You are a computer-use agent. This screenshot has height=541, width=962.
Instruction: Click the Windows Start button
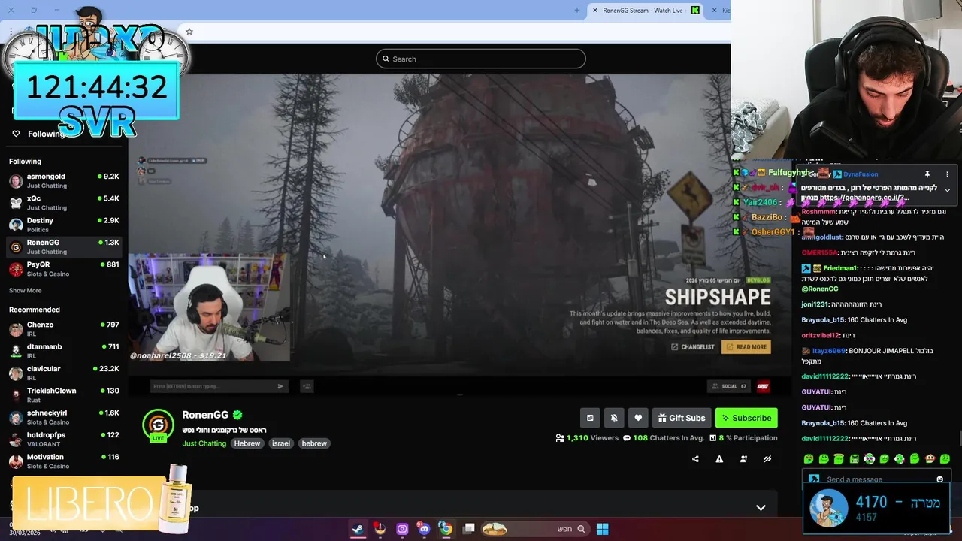pos(602,529)
